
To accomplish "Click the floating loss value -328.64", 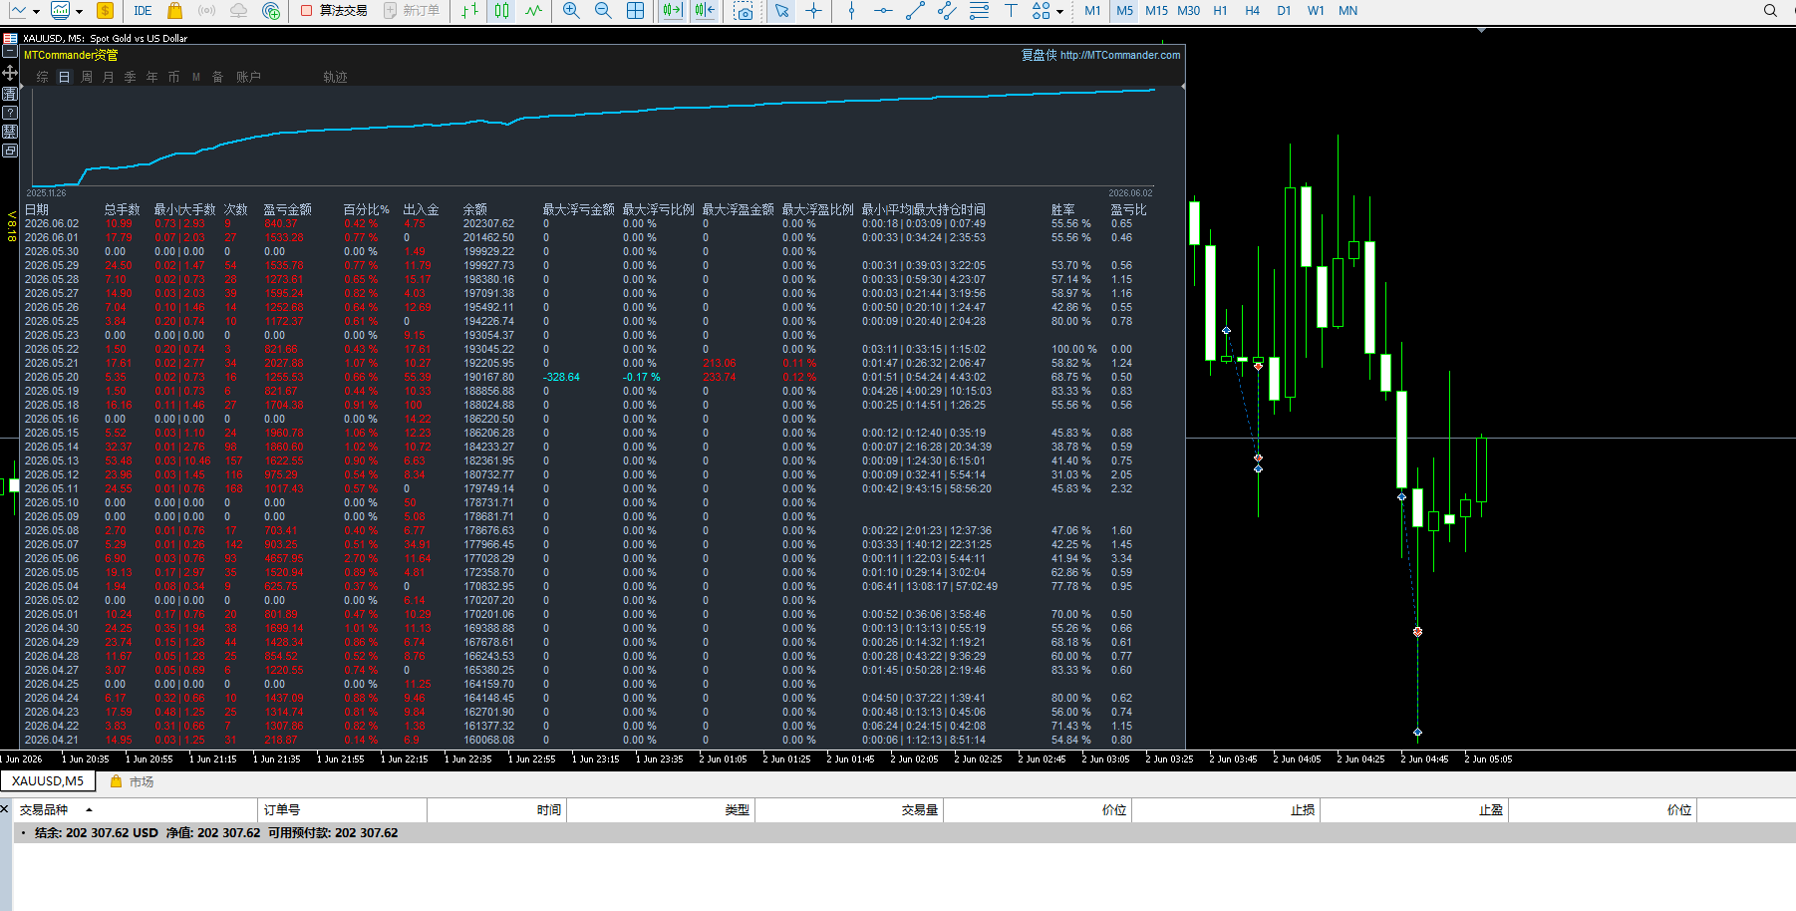I will 561,377.
